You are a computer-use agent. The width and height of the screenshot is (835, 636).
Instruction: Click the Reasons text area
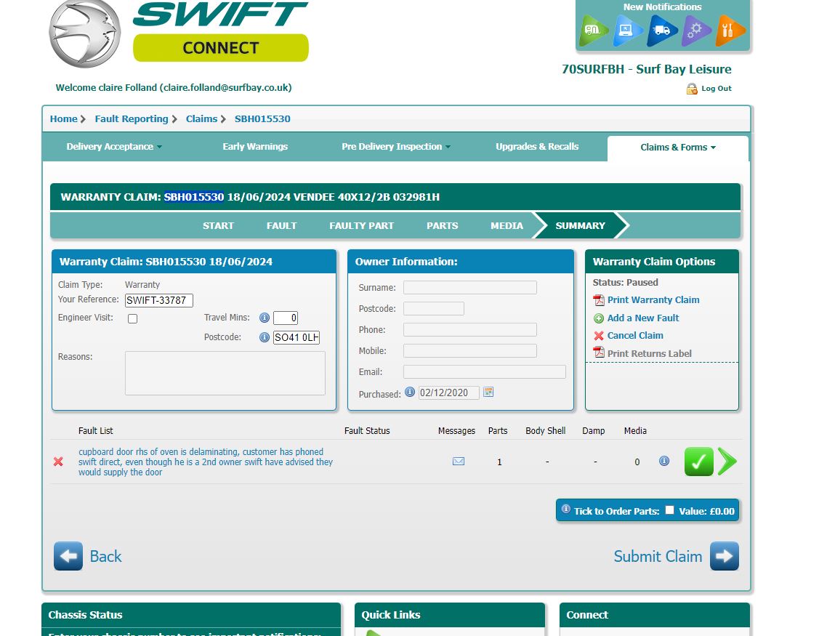coord(225,373)
